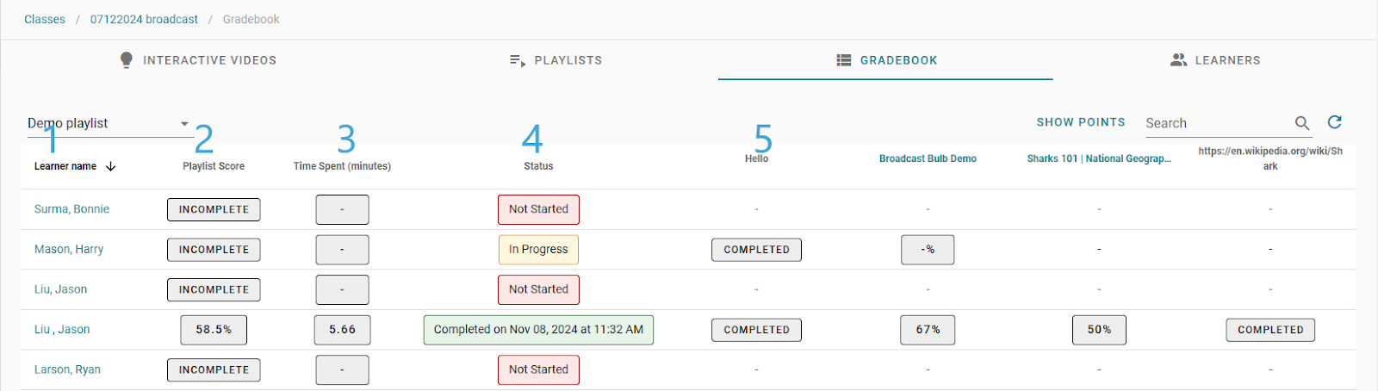
Task: Click Mason, Harry's Hello Completed button
Action: click(756, 250)
